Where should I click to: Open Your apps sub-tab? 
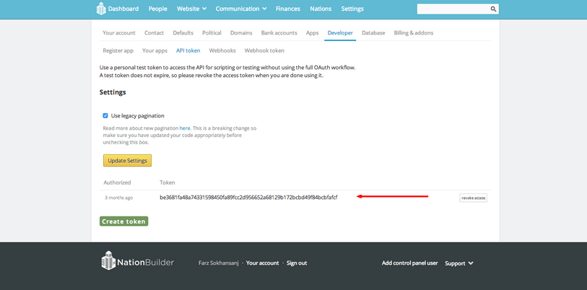[x=155, y=50]
